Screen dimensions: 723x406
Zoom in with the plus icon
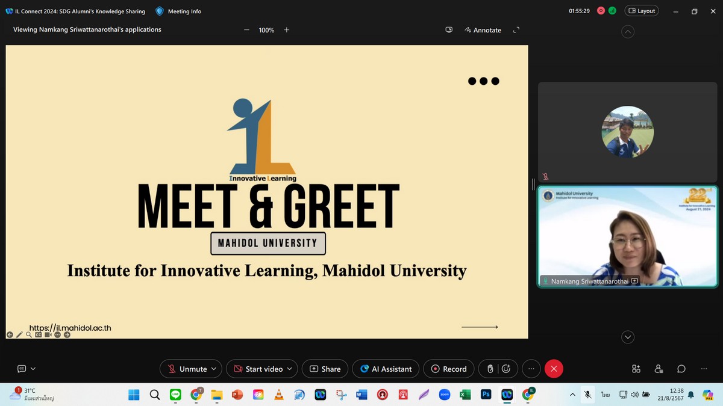coord(287,30)
